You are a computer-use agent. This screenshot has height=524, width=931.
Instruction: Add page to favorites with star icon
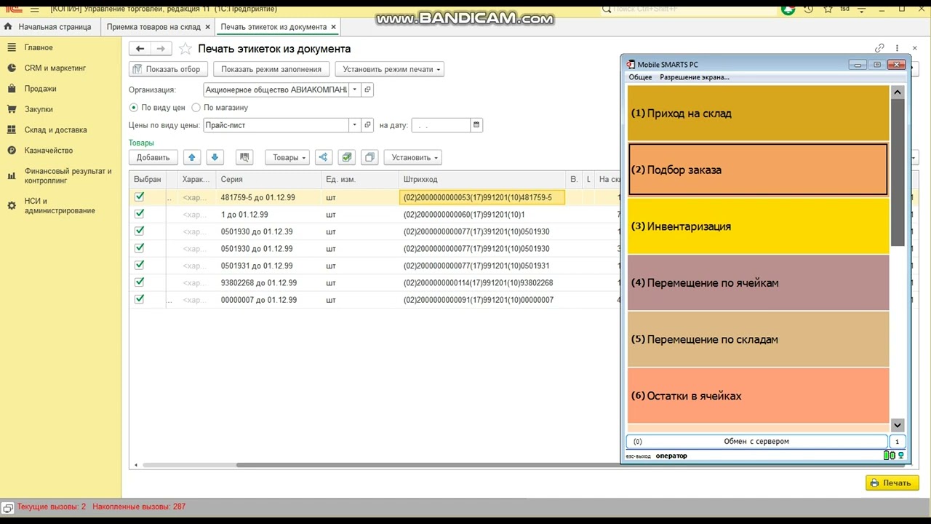[x=185, y=49]
